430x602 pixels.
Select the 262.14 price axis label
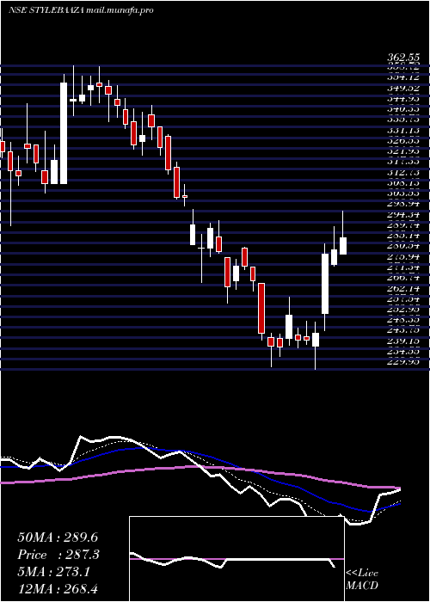coord(402,288)
